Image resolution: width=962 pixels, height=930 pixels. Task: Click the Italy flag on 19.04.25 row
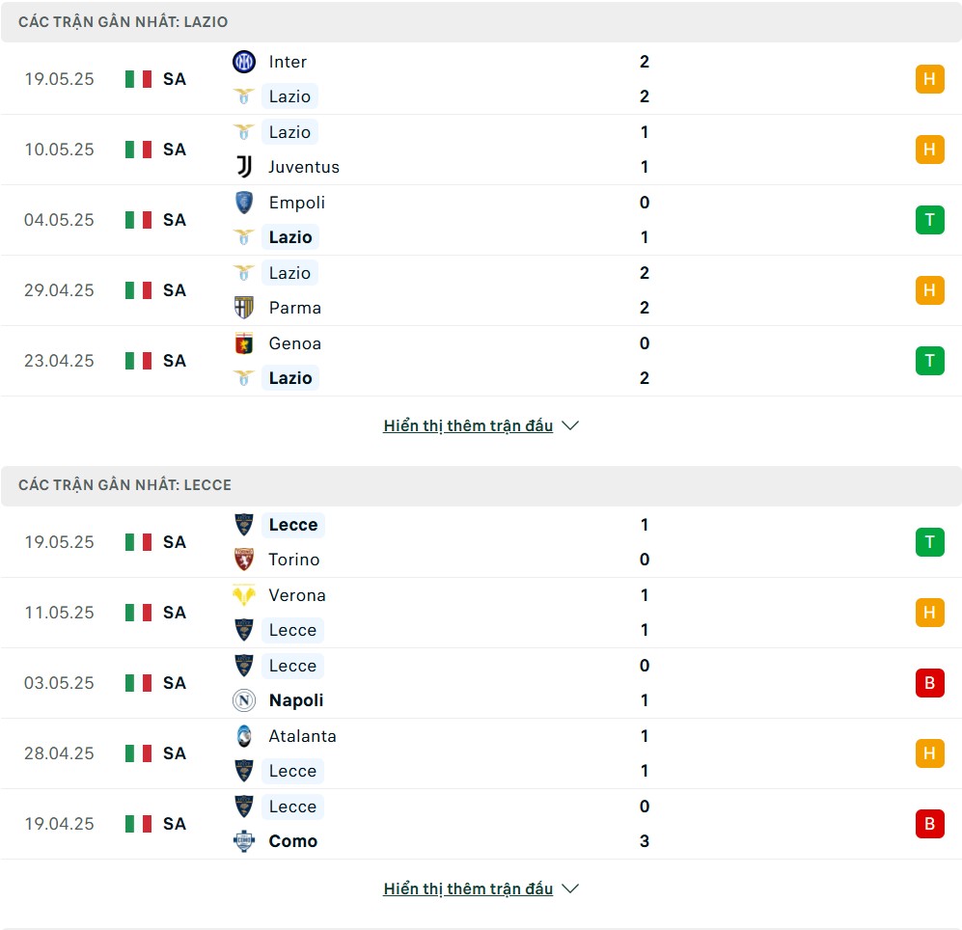139,824
